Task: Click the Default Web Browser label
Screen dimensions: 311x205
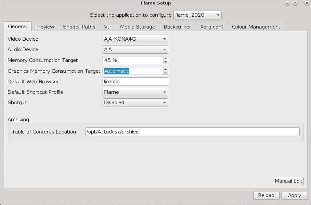Action: pyautogui.click(x=33, y=82)
